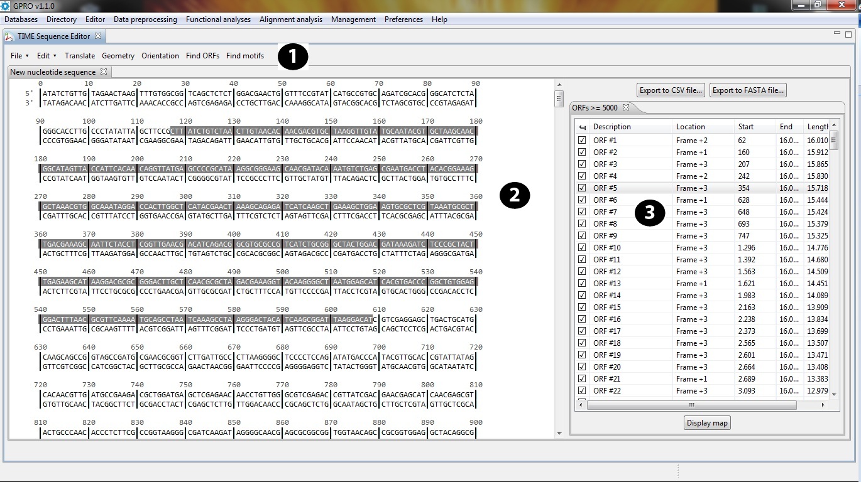Close the New nucleotide sequence tab
This screenshot has height=482, width=861.
click(x=104, y=72)
